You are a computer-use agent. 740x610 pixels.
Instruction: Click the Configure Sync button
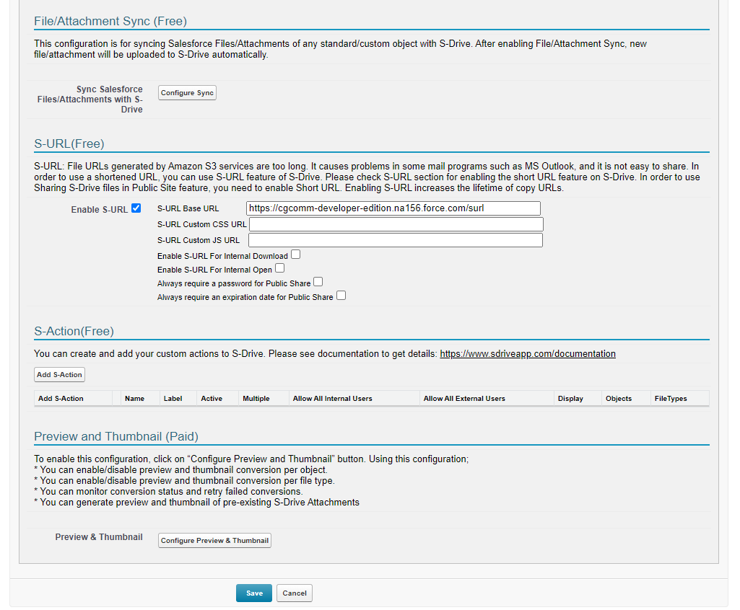[187, 93]
